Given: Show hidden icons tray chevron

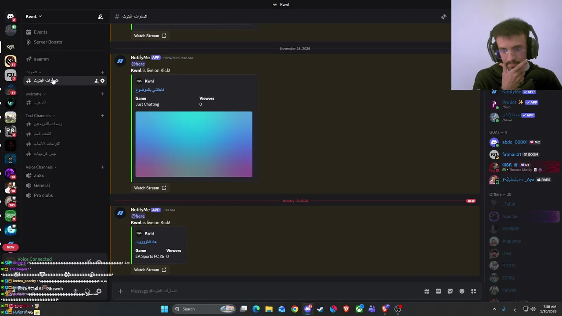Looking at the screenshot, I should pyautogui.click(x=494, y=309).
